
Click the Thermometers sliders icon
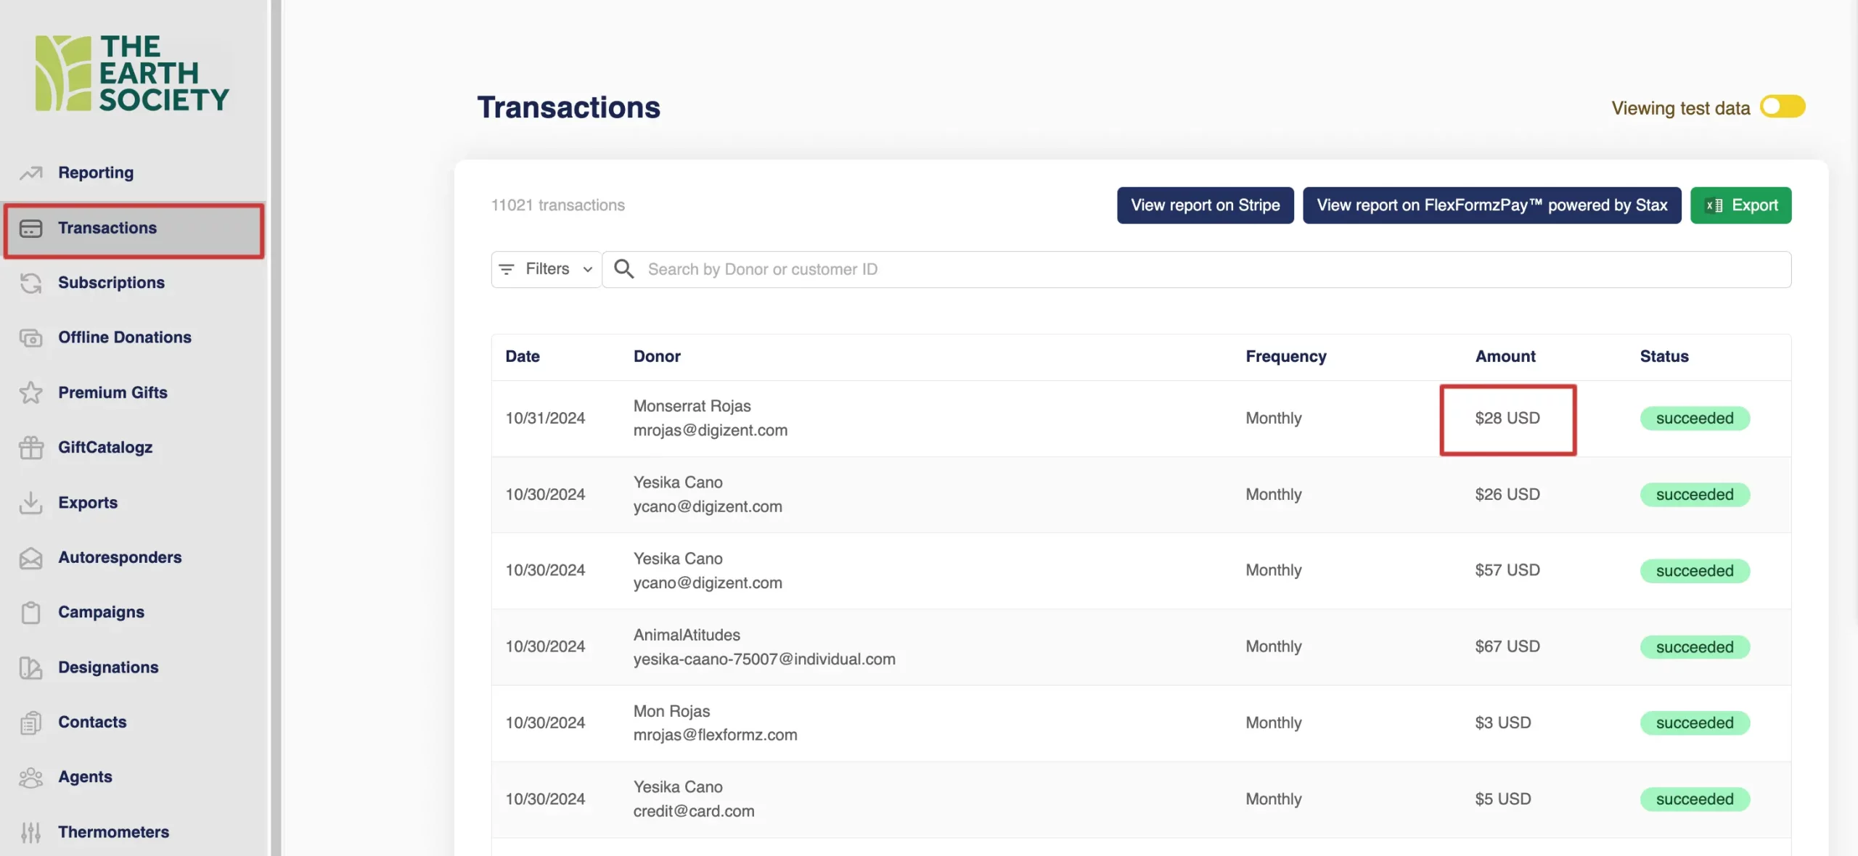point(30,832)
